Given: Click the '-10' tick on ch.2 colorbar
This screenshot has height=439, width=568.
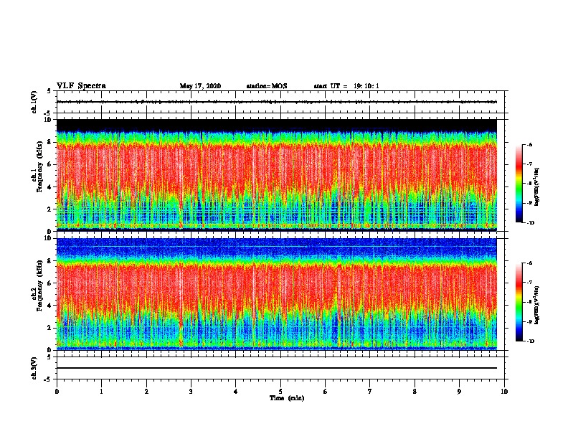Looking at the screenshot, I should [530, 341].
